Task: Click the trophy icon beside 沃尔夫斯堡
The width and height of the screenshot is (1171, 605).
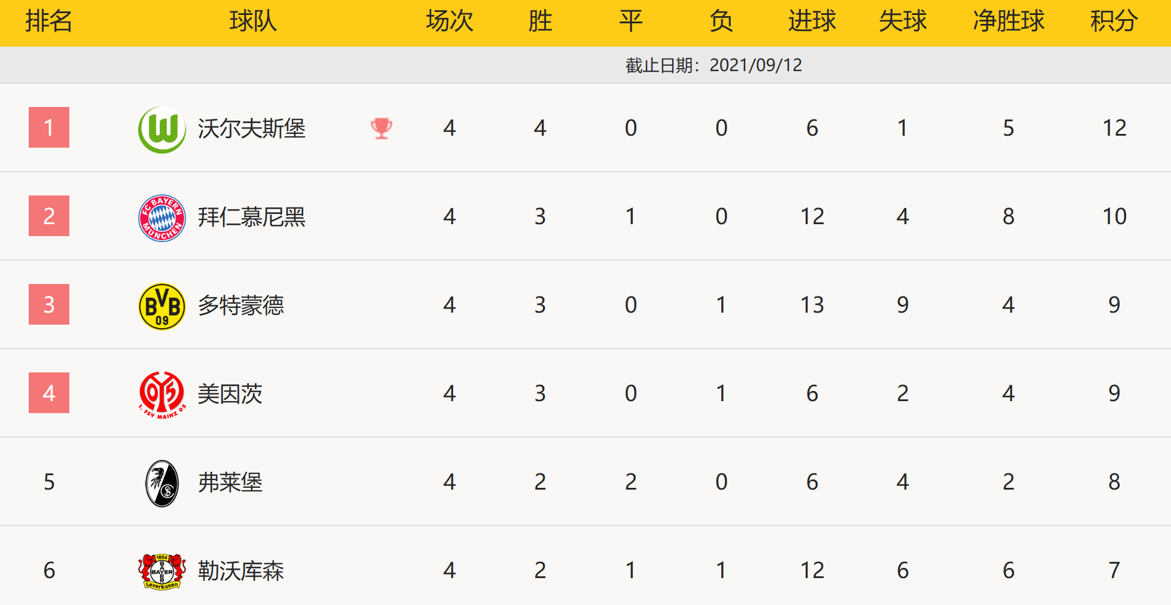Action: (381, 128)
